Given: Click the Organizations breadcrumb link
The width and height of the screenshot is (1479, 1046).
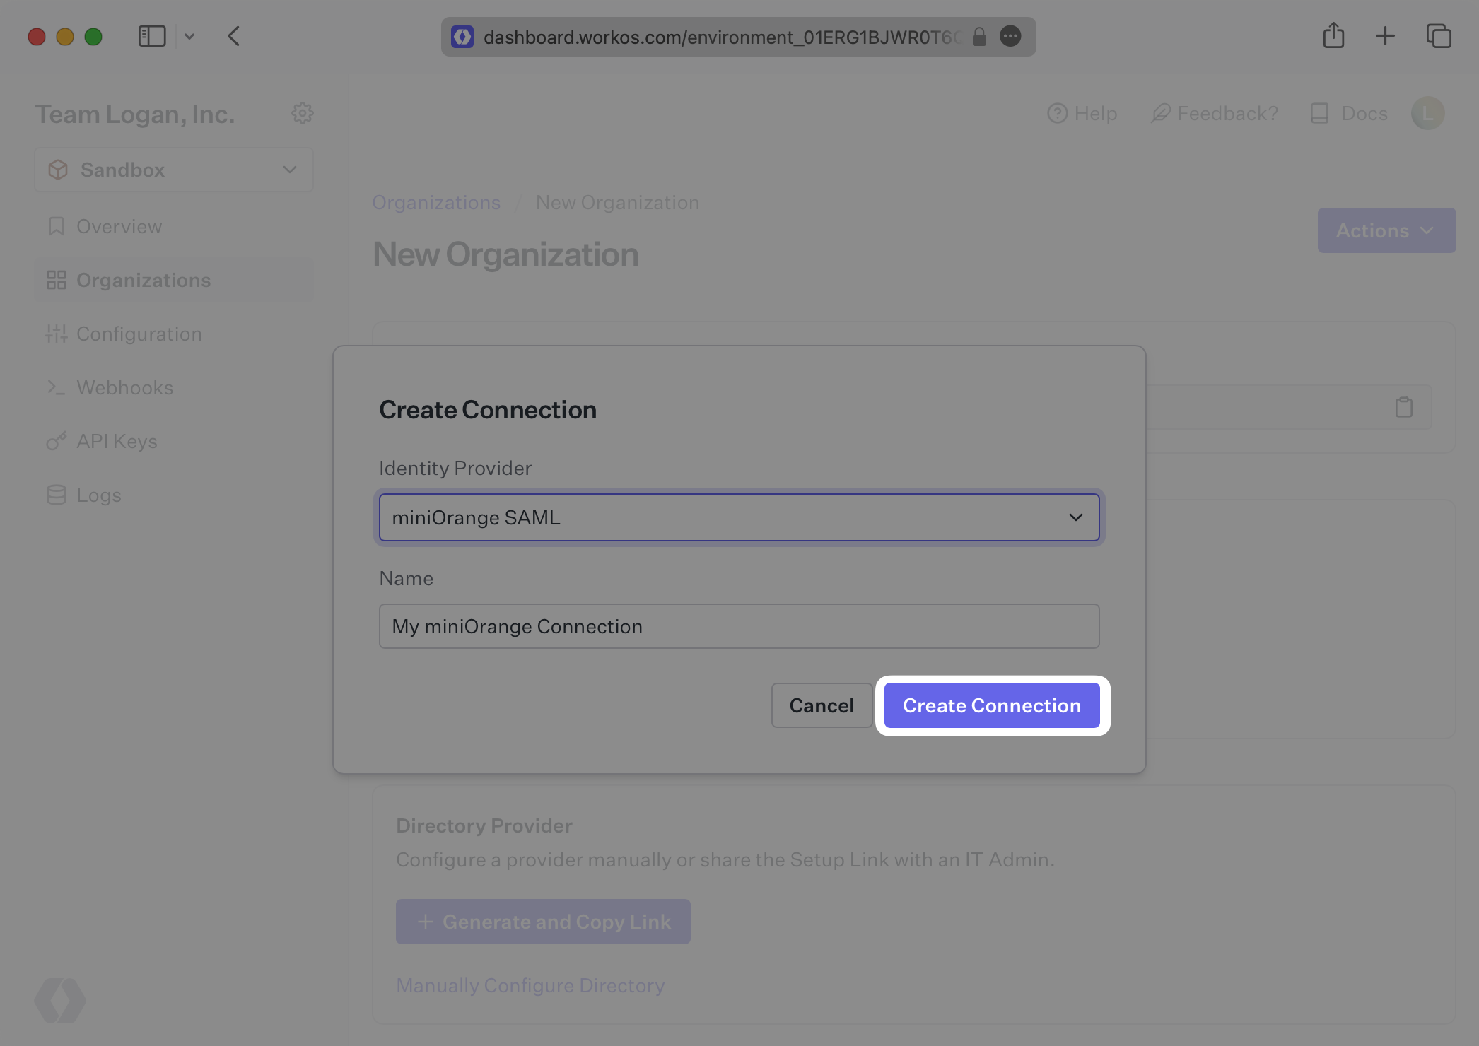Looking at the screenshot, I should pos(436,203).
